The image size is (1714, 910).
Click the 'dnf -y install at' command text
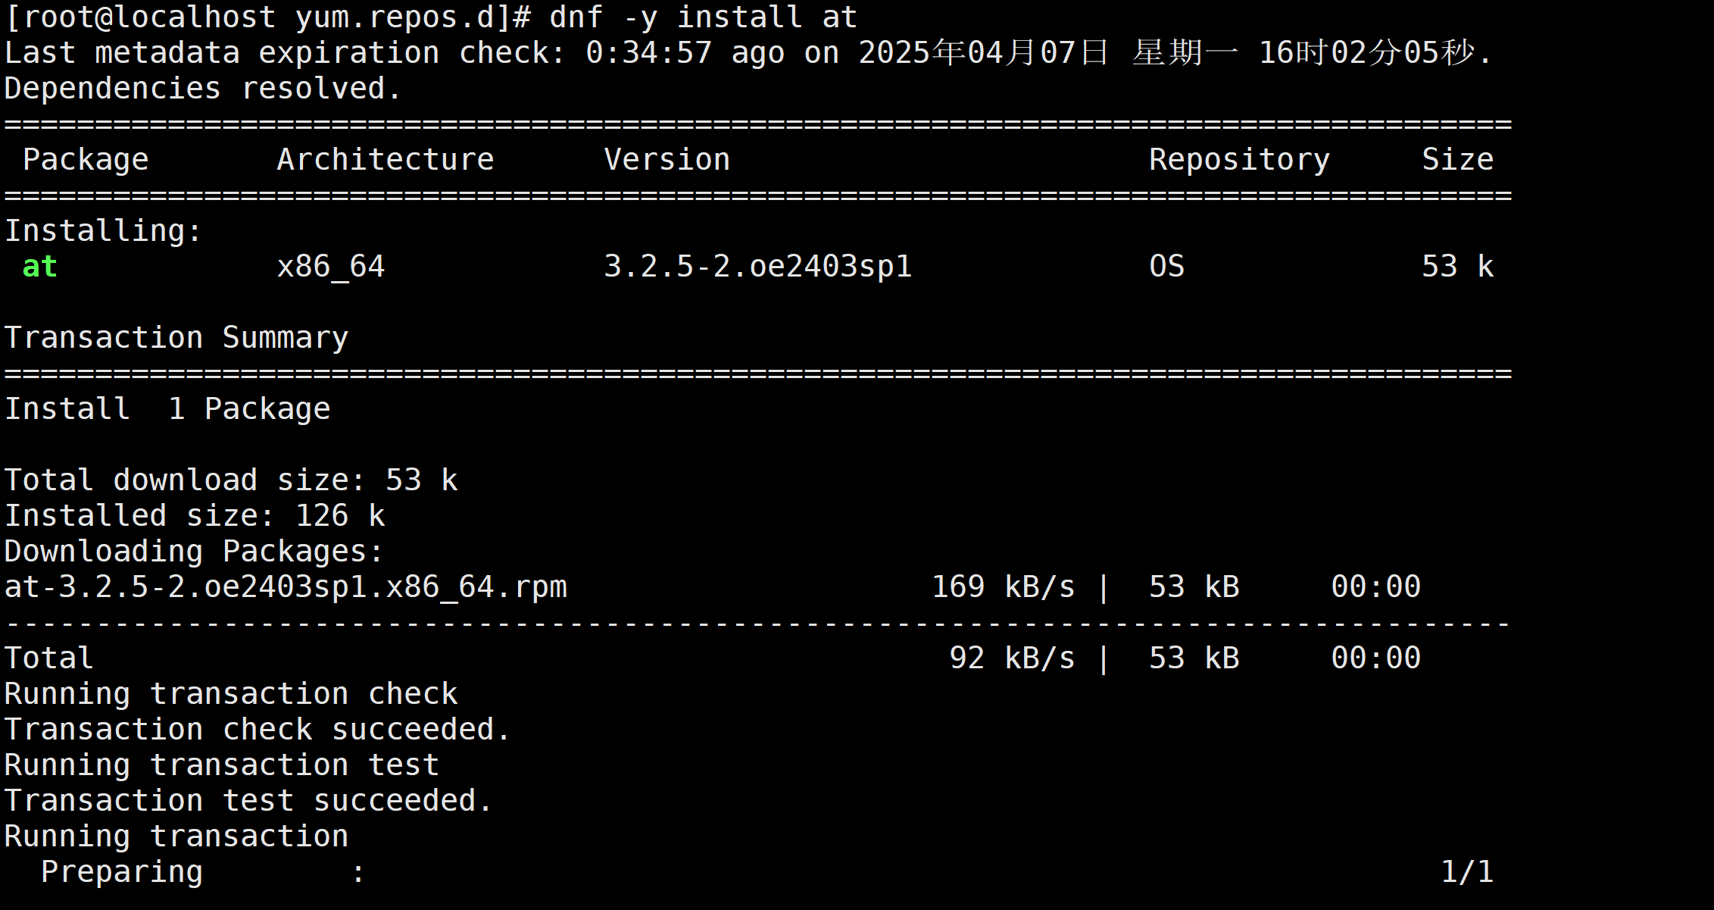[x=703, y=17]
